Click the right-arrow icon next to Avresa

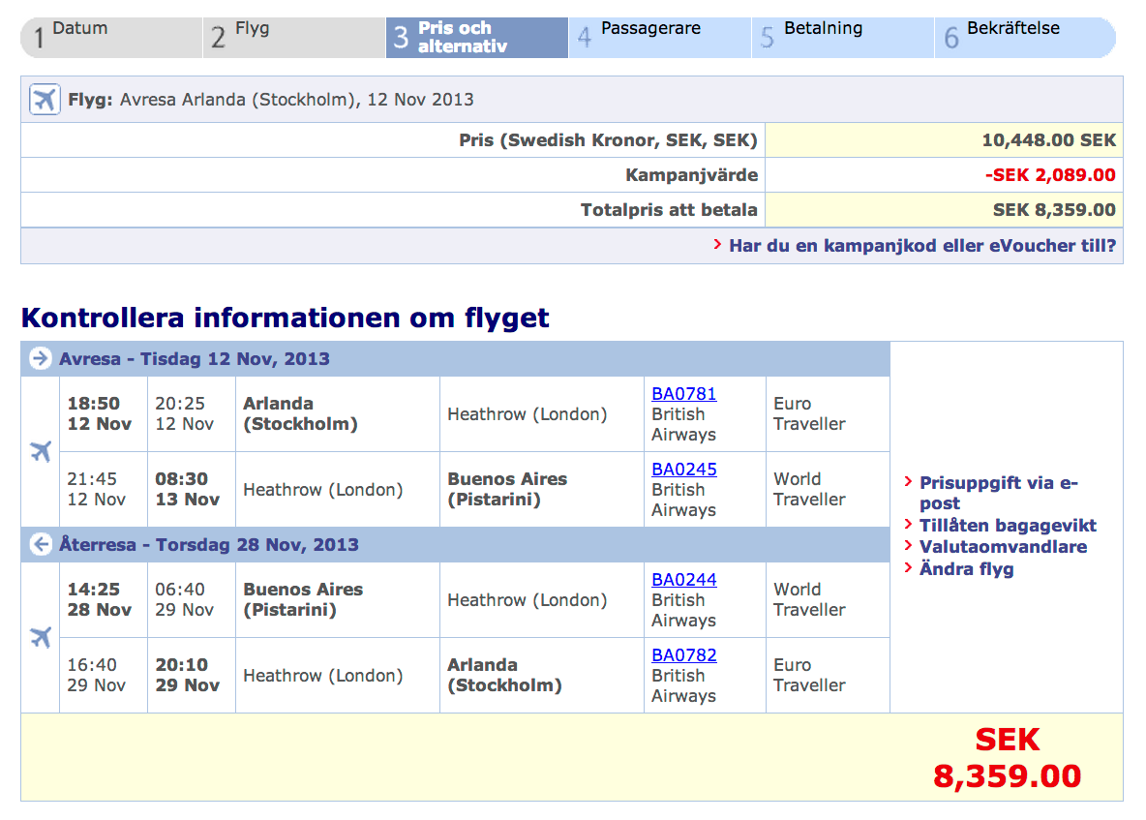(x=41, y=359)
